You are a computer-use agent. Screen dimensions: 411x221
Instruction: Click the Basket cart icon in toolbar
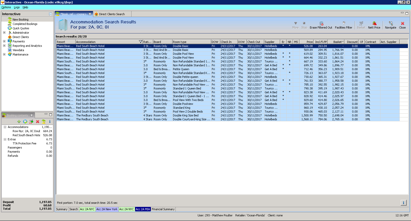[x=361, y=23]
